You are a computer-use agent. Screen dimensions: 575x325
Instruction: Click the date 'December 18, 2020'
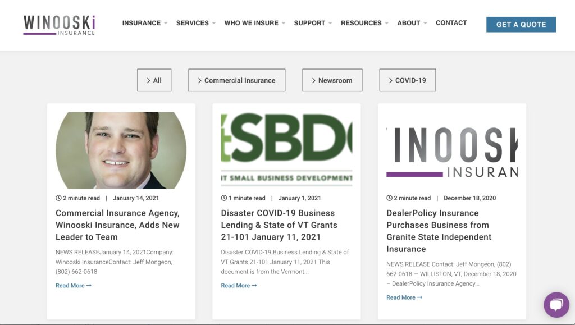click(470, 198)
